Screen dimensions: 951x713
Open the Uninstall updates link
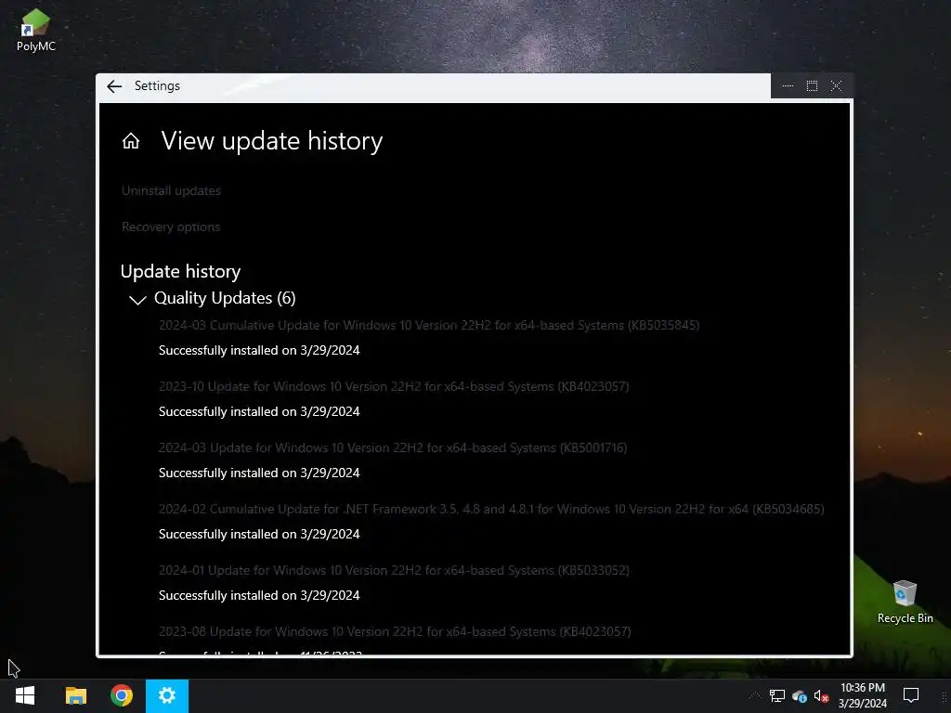[x=171, y=190]
